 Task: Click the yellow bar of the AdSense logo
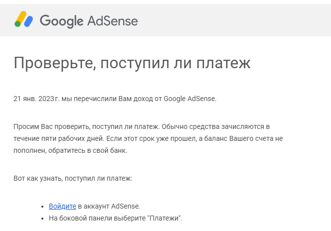tap(21, 17)
